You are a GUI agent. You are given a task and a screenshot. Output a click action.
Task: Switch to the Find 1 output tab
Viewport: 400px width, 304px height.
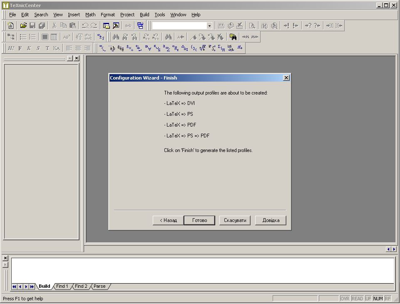(62, 287)
